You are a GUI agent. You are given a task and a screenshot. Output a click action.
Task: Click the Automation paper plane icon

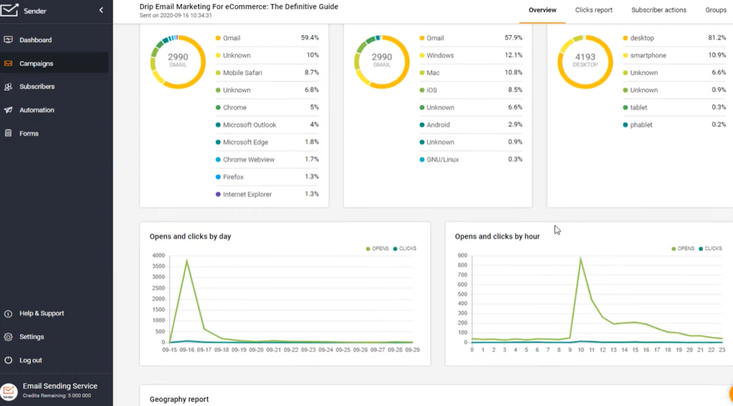coord(8,110)
